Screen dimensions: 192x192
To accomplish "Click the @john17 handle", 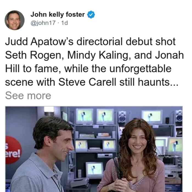I will click(x=43, y=23).
